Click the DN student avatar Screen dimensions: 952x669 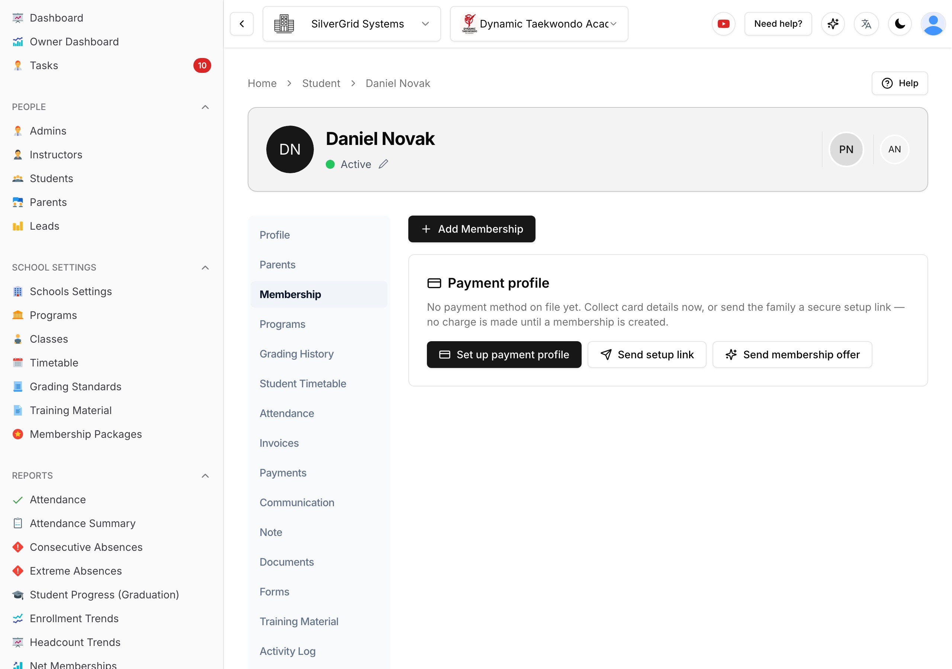click(x=290, y=150)
